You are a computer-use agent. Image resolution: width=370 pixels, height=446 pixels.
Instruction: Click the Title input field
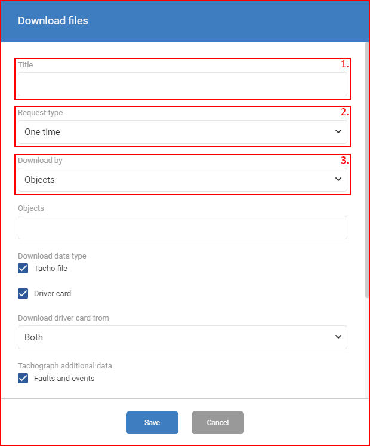click(182, 84)
